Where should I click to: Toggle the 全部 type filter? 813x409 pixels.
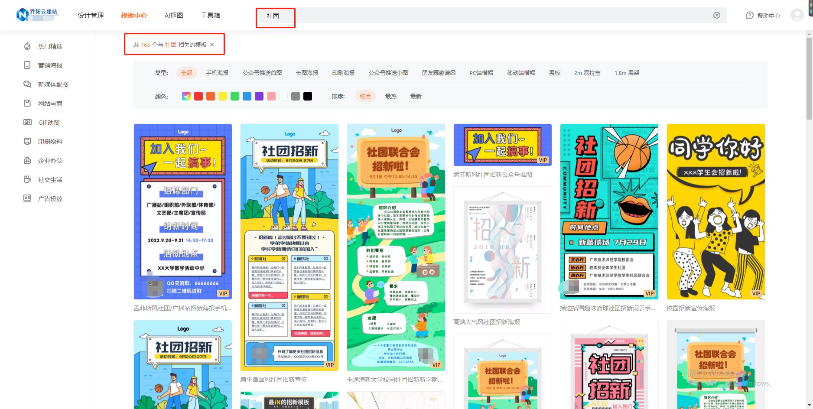click(186, 72)
